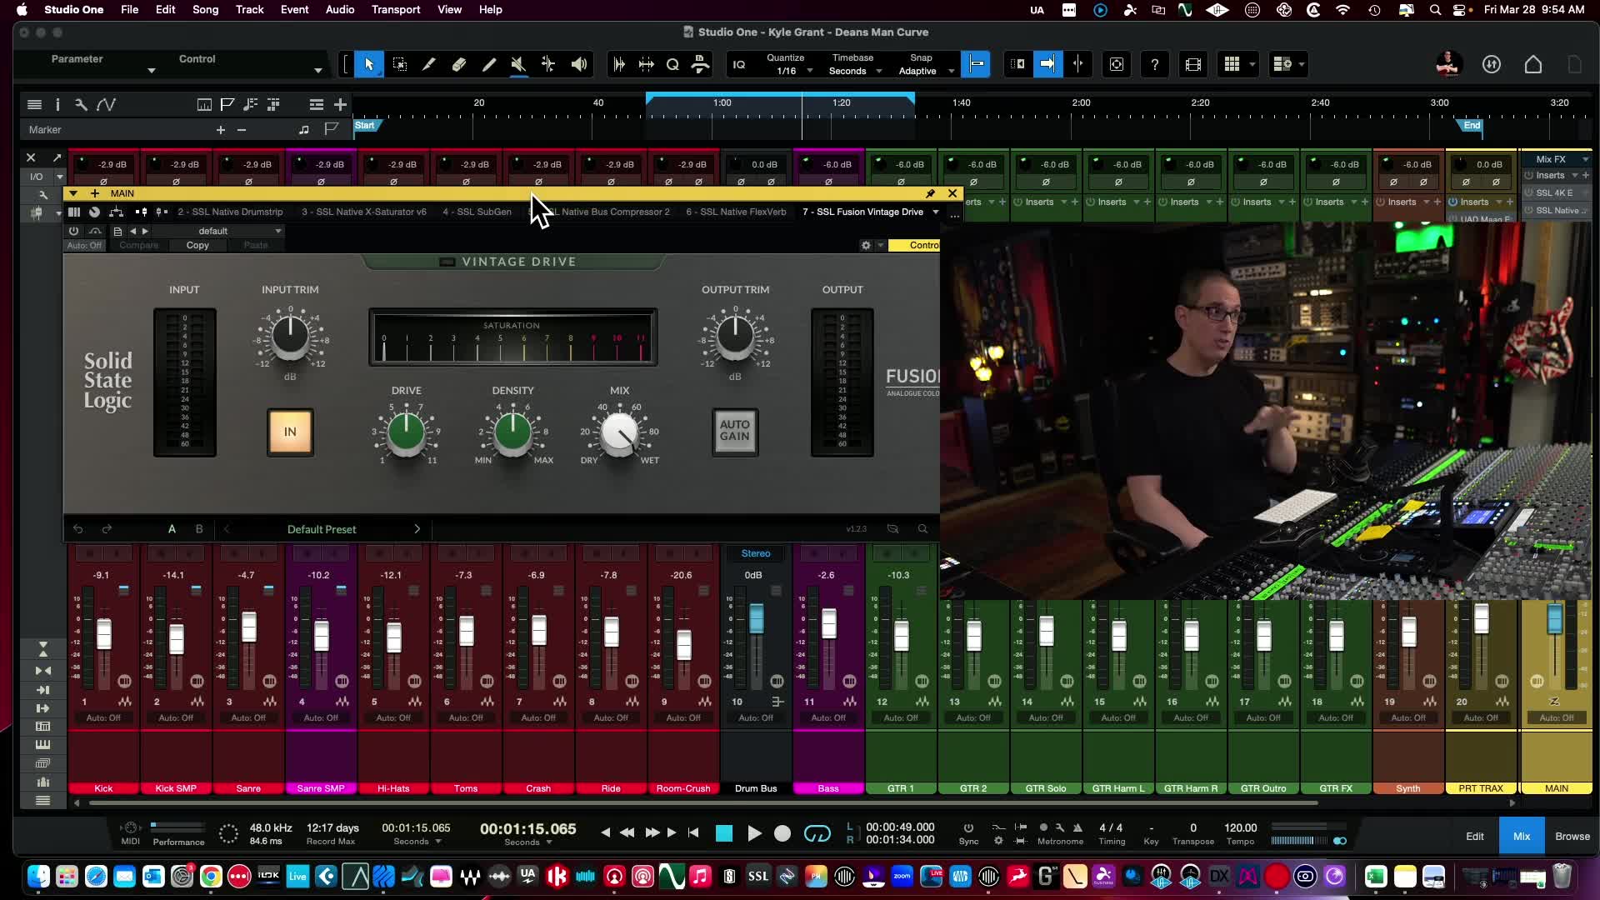This screenshot has width=1600, height=900.
Task: Click the Stop transport button
Action: point(724,833)
